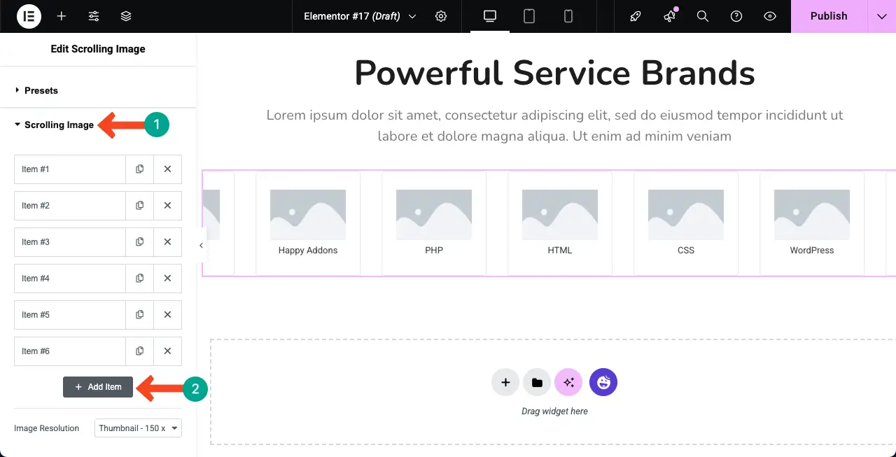Remove Item #1

[x=168, y=169]
